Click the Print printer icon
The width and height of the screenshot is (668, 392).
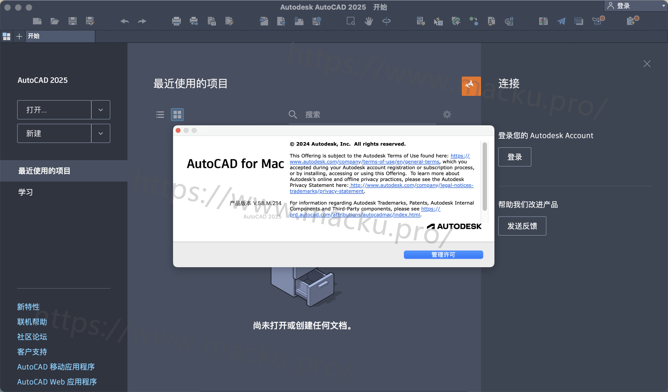[176, 21]
